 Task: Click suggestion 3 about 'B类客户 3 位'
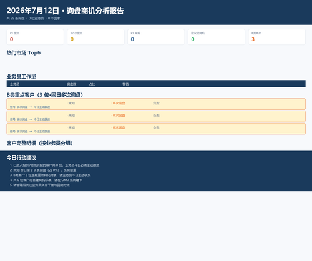pyautogui.click(x=51, y=175)
